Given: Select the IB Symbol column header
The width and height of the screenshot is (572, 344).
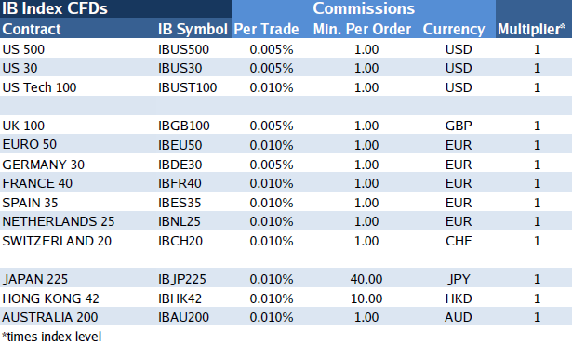Looking at the screenshot, I should pyautogui.click(x=193, y=29).
